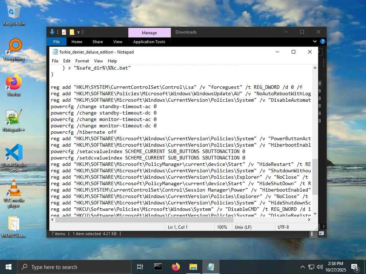Screen dimensions: 366x274
Task: Expand the Explorer ribbon with the chevron
Action: (315, 41)
